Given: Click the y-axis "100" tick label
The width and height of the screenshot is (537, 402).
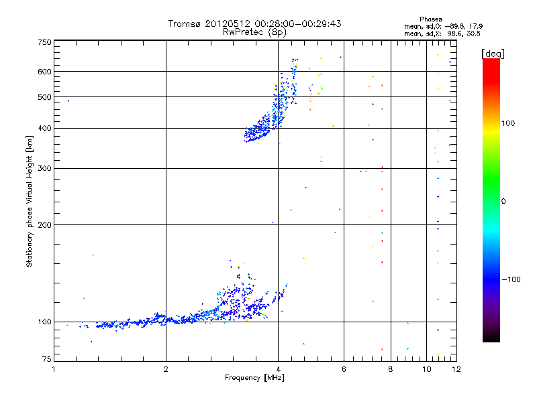Looking at the screenshot, I should point(44,322).
